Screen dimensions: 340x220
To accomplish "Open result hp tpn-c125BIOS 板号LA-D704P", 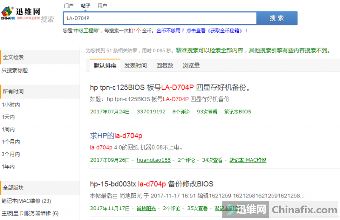I will 170,87.
